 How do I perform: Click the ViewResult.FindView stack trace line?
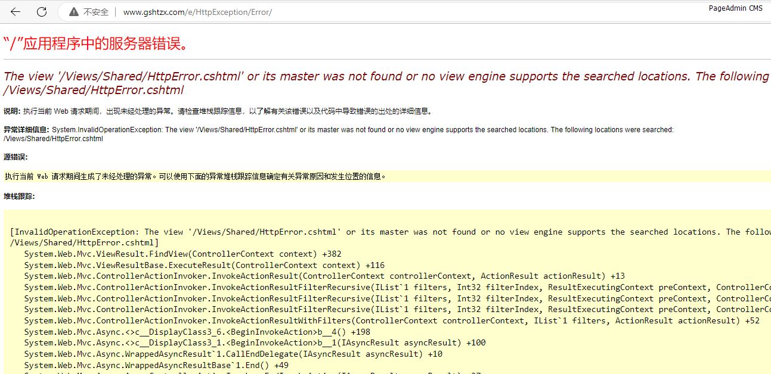click(x=182, y=254)
